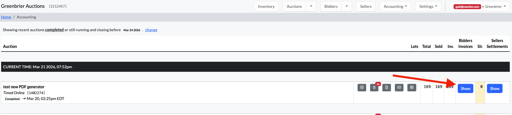Click the invoice document icon with SU badge
This screenshot has width=512, height=115.
click(x=374, y=87)
